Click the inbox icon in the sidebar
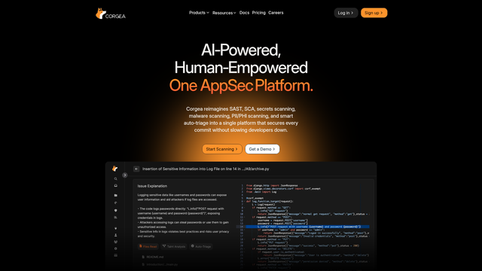482x271 pixels. click(x=115, y=186)
